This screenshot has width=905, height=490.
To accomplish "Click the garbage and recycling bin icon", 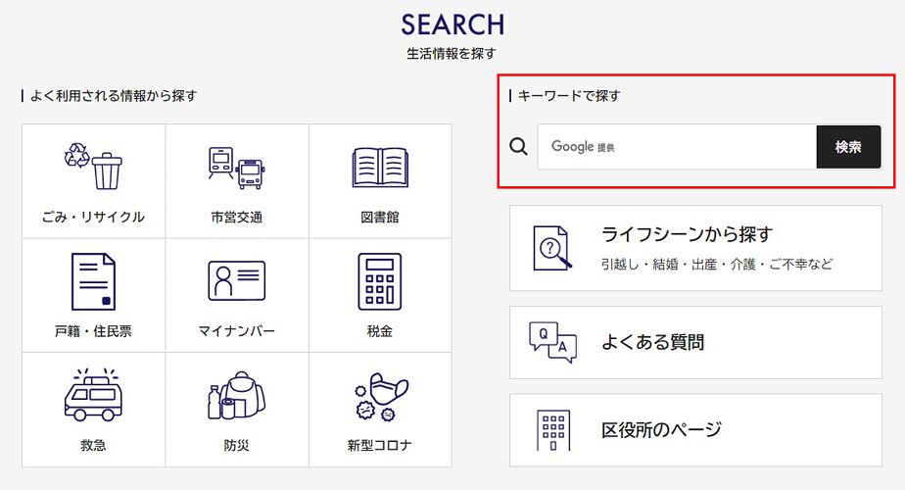I will point(93,167).
